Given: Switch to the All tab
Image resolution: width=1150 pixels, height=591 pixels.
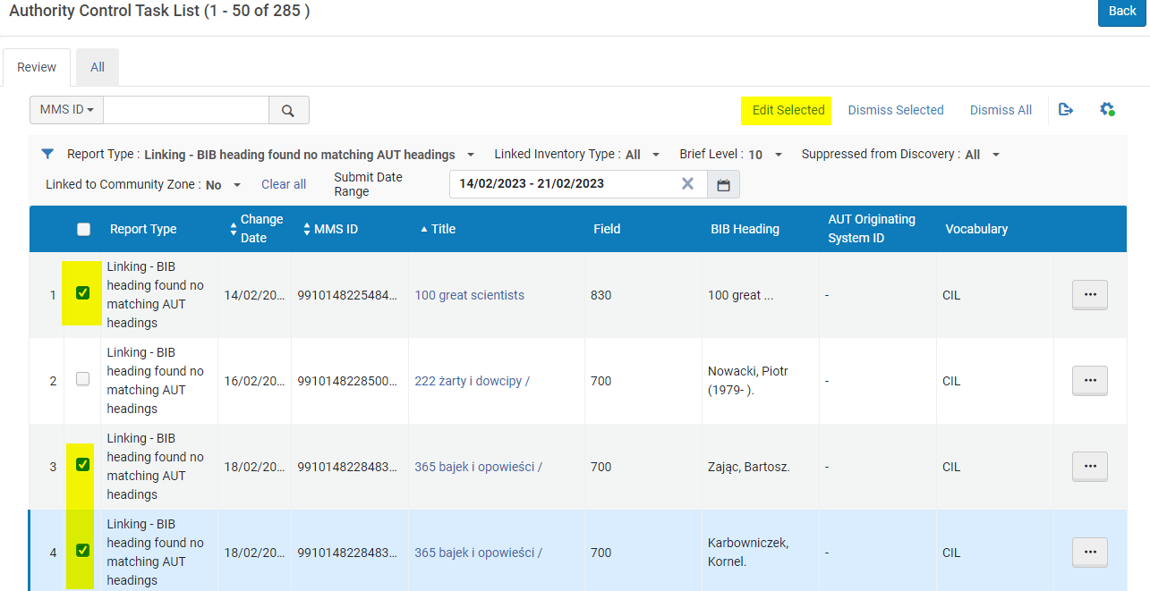Looking at the screenshot, I should (x=98, y=67).
